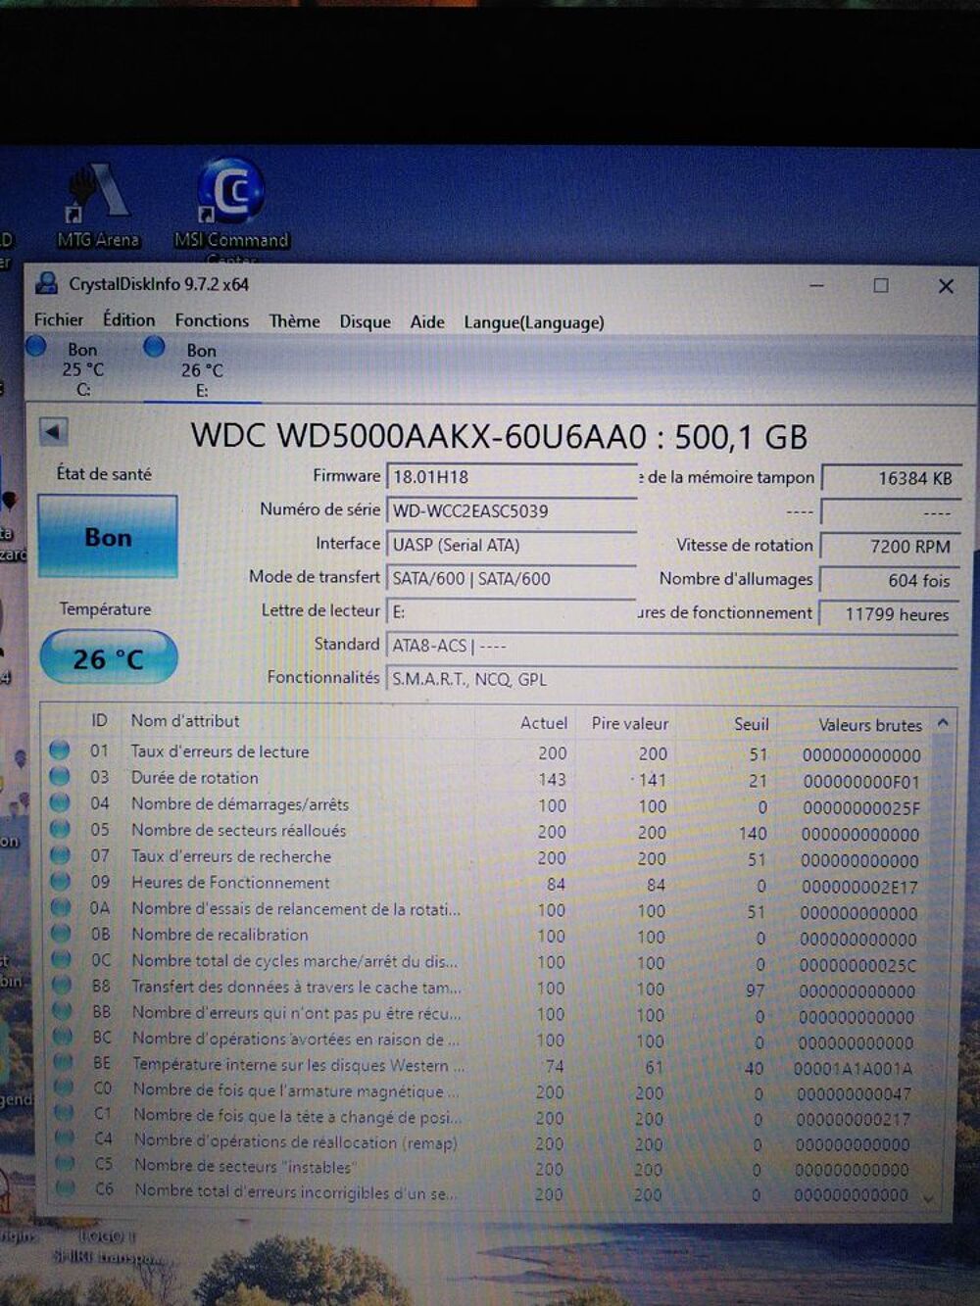980x1306 pixels.
Task: Click the Pire valeur column header
Action: pyautogui.click(x=630, y=724)
